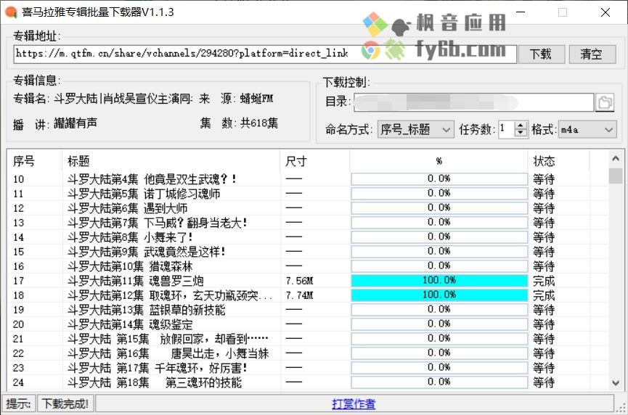Open the 格式 m4a format dropdown

click(587, 130)
